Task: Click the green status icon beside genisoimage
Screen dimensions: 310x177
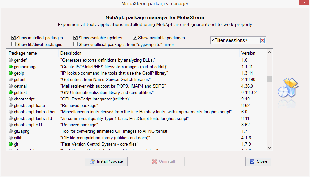Action: click(11, 67)
